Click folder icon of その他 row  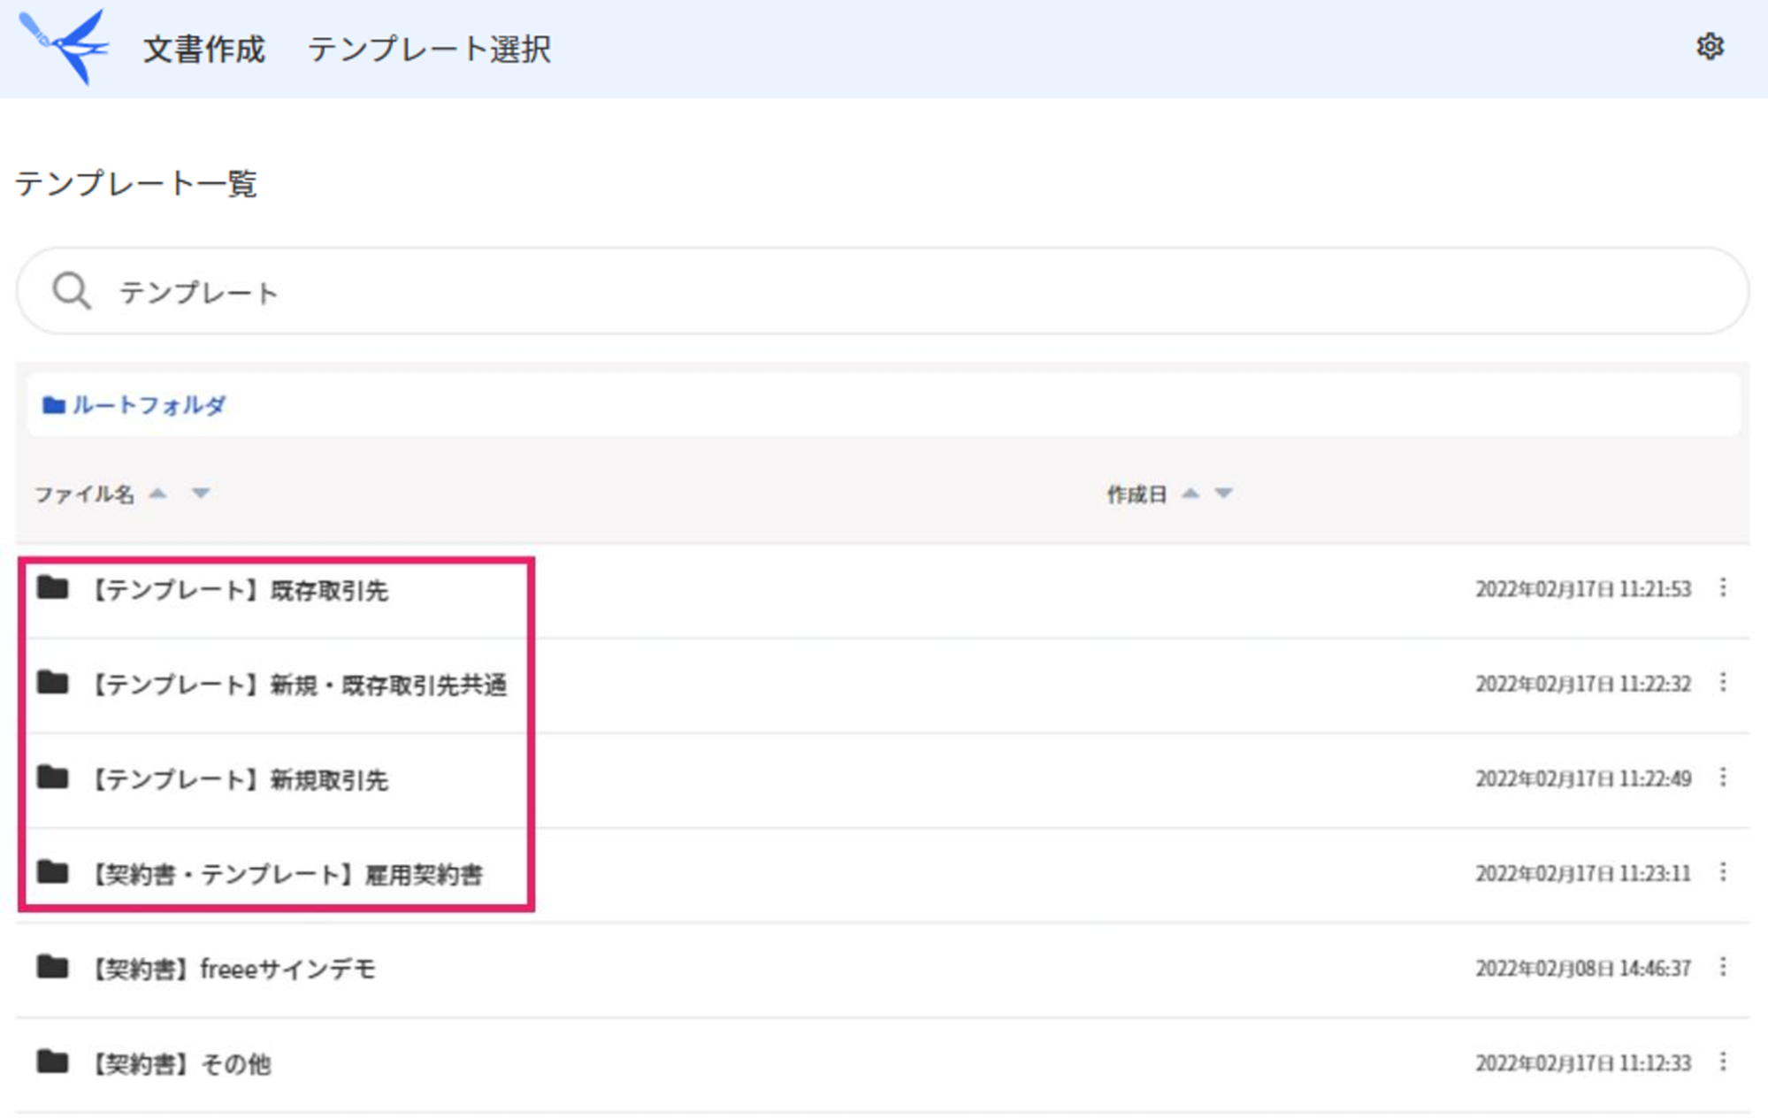(53, 1061)
